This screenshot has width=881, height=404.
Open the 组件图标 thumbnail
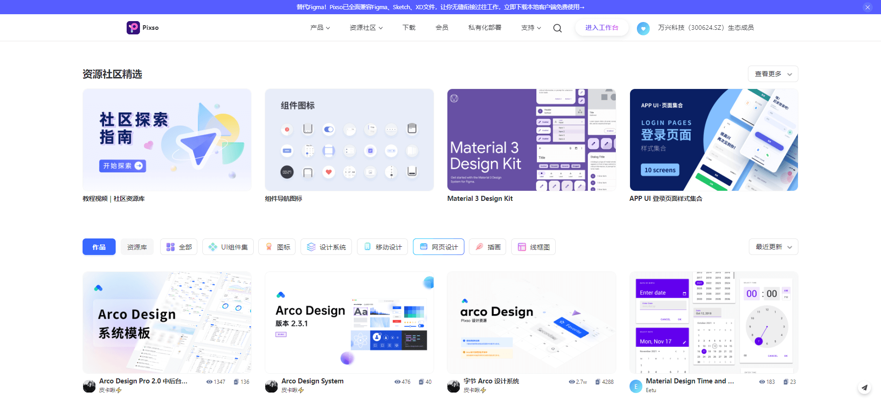[x=349, y=140]
